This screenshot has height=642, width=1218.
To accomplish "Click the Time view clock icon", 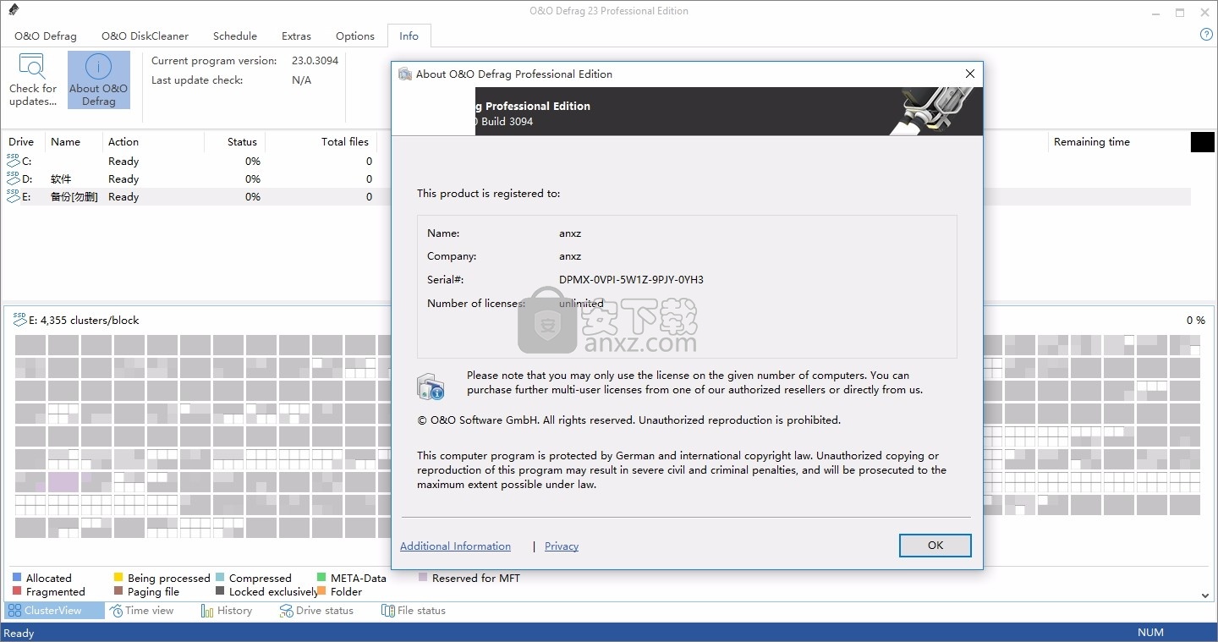I will click(x=117, y=611).
